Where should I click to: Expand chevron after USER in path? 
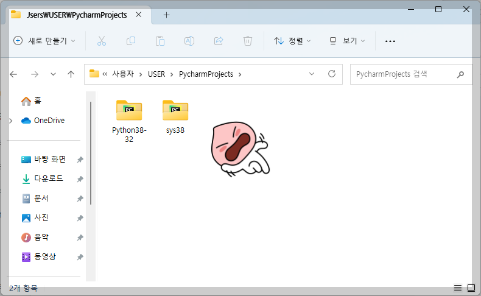(172, 74)
